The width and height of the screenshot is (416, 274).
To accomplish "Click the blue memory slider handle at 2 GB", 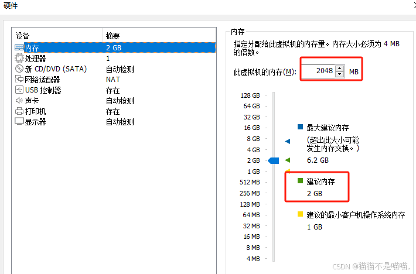I will pos(273,160).
